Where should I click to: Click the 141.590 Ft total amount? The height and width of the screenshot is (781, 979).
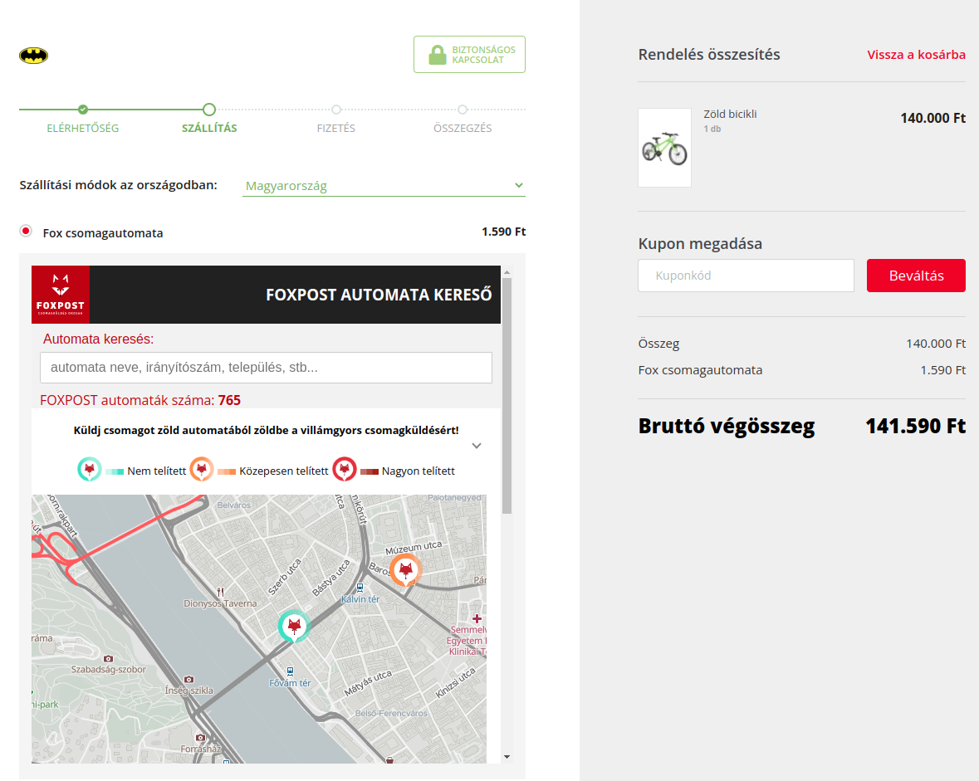coord(915,427)
